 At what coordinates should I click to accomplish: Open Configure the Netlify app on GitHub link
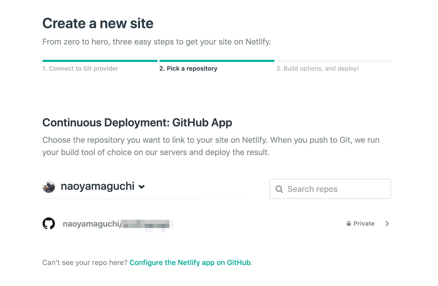coord(190,262)
